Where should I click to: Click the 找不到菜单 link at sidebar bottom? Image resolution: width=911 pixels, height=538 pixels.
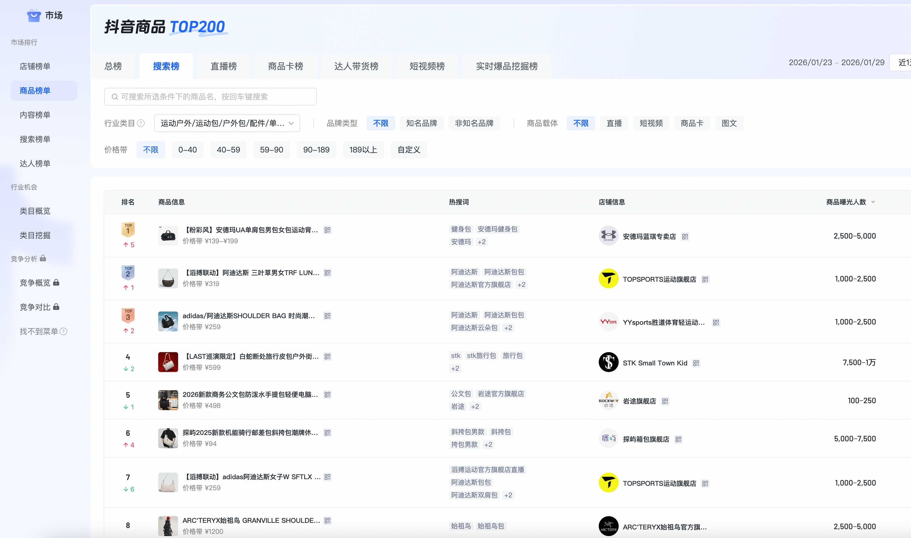point(39,331)
